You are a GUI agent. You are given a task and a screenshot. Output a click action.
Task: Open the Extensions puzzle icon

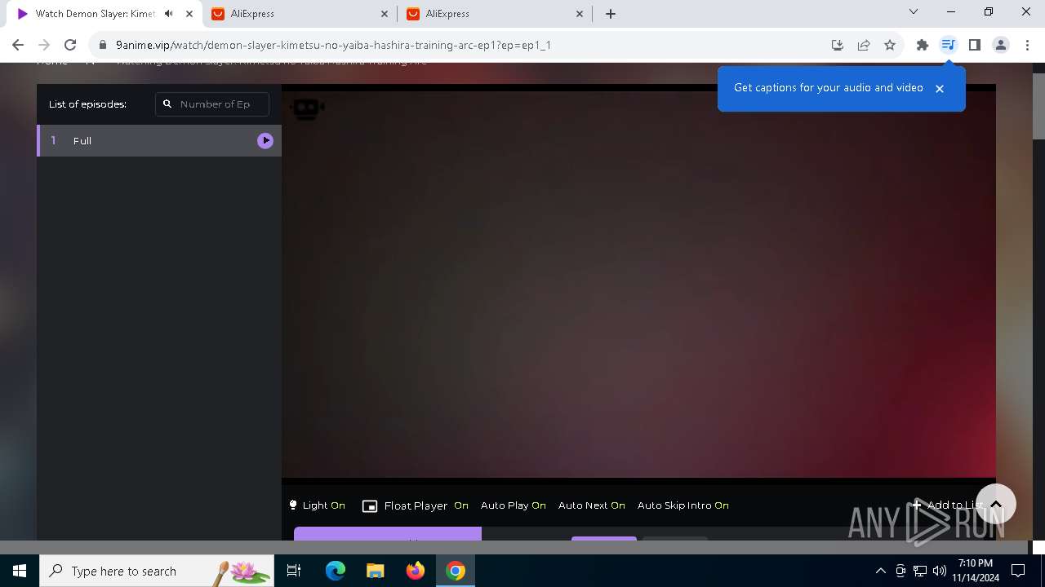coord(923,45)
